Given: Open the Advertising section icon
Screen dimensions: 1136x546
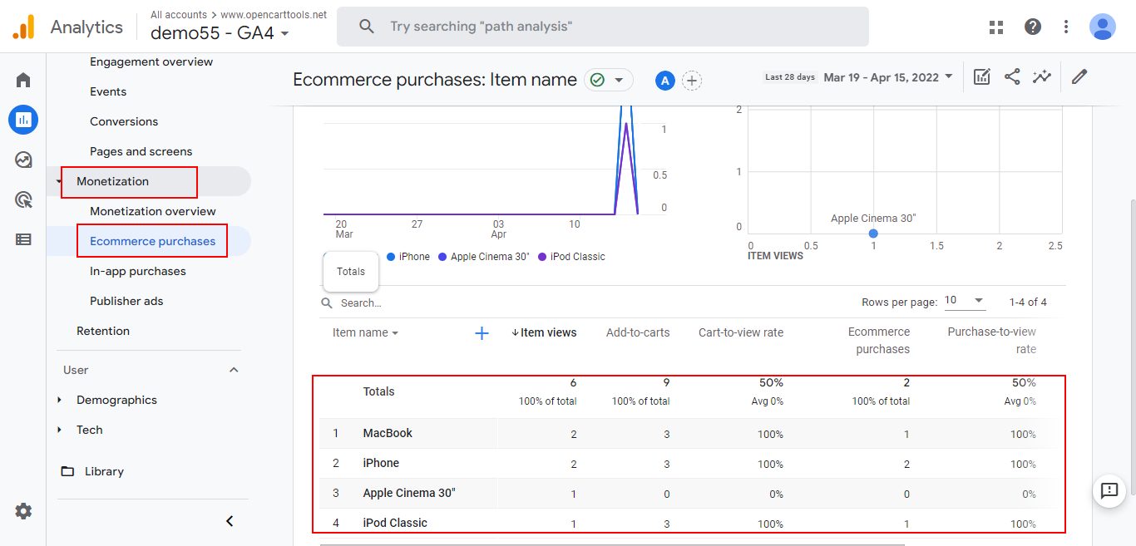Looking at the screenshot, I should click(22, 199).
